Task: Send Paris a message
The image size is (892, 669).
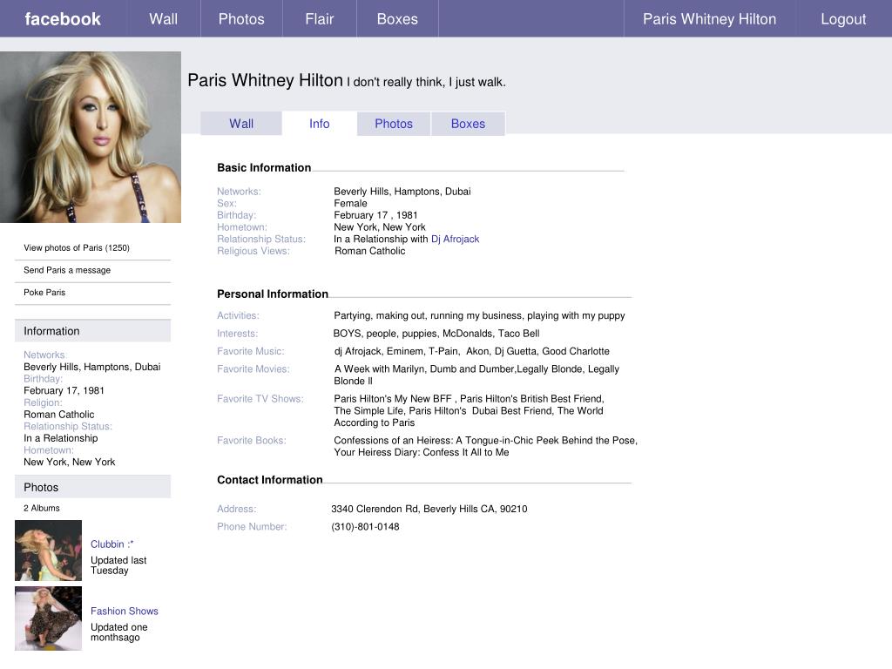Action: tap(67, 270)
